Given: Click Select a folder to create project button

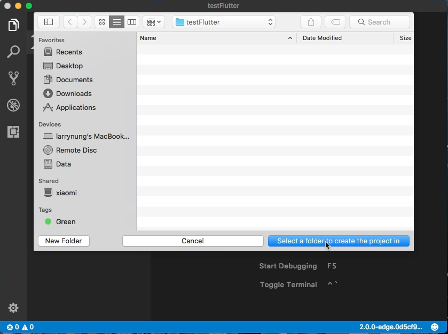Looking at the screenshot, I should 339,241.
